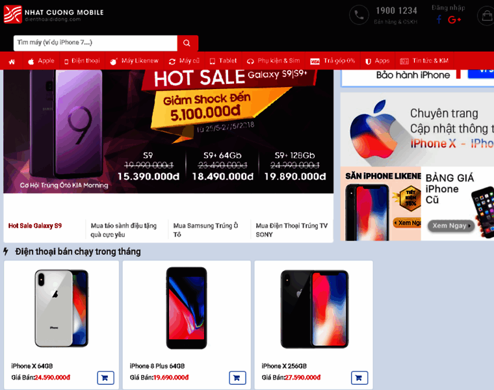Click Xem Ngay button on iPhone Cũ banner
Image resolution: width=494 pixels, height=390 pixels.
point(450,226)
